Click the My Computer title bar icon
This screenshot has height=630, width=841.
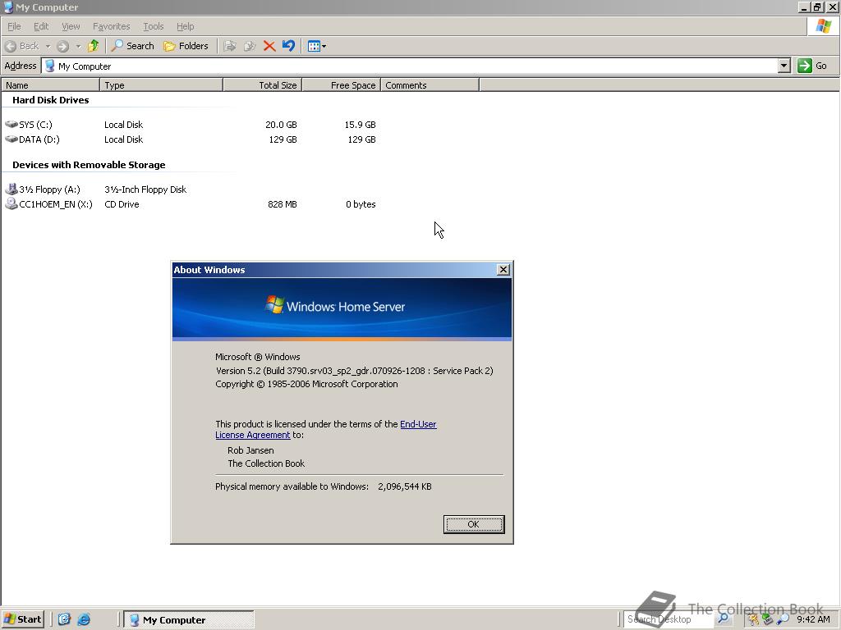point(8,7)
